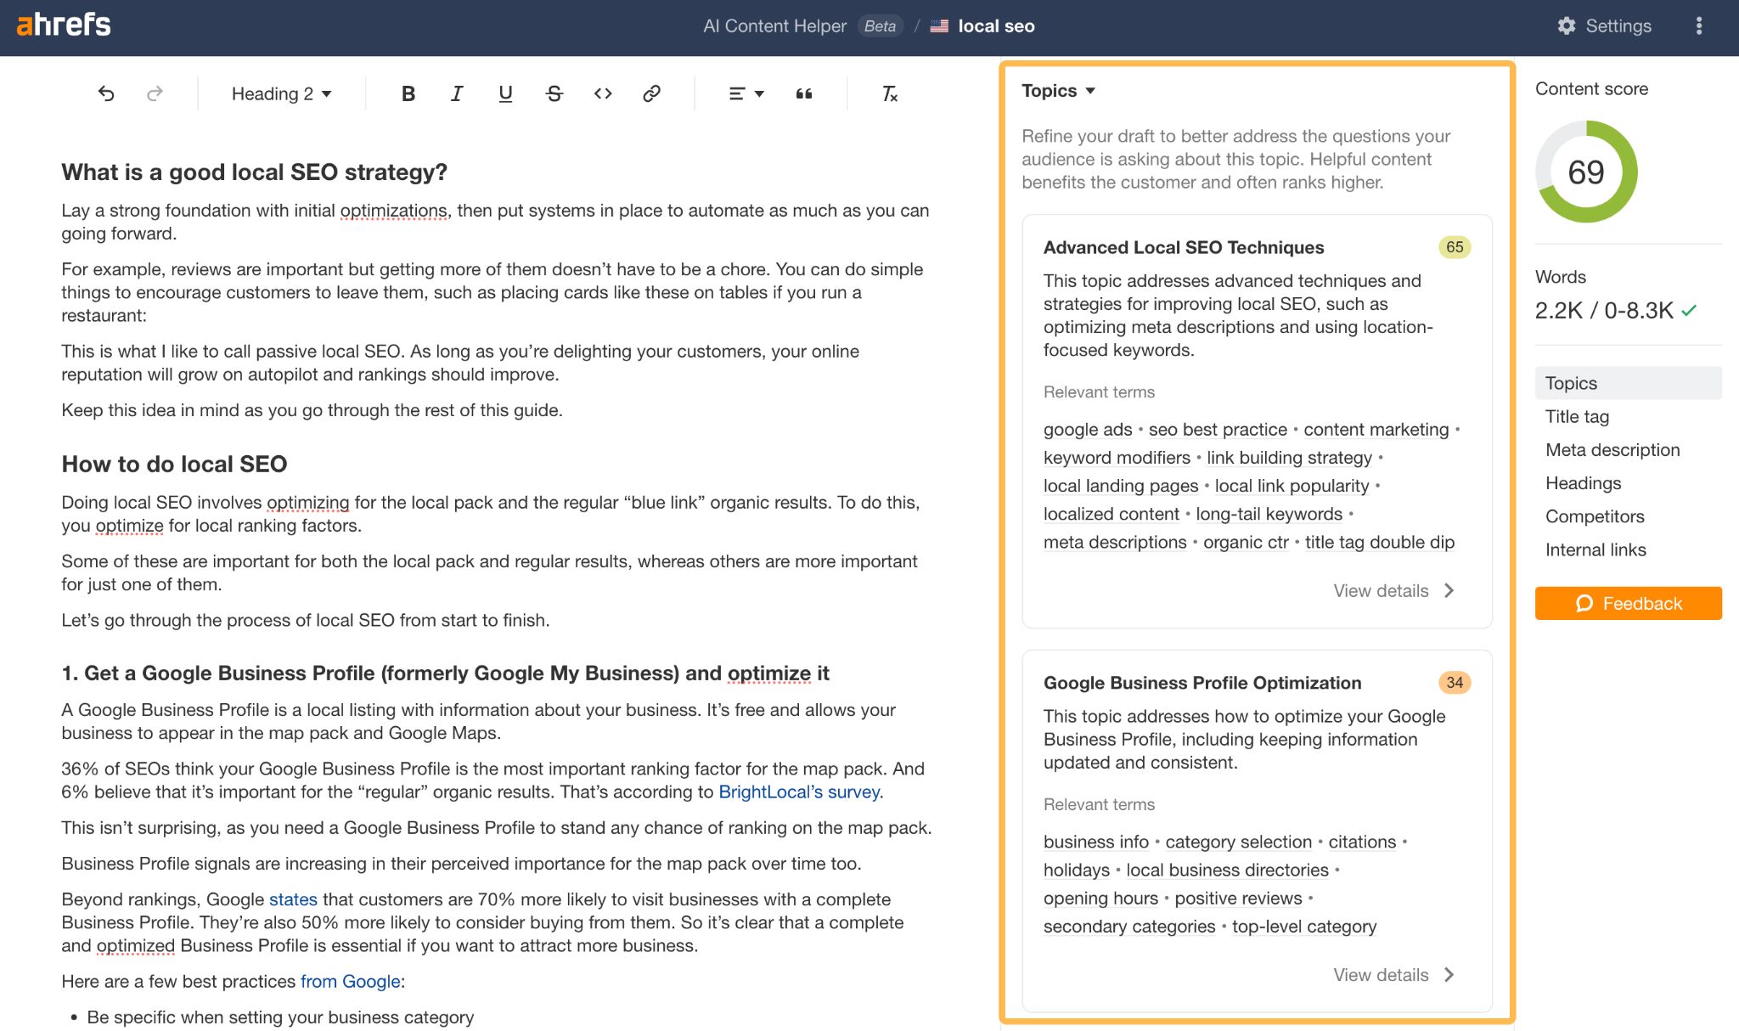
Task: Click the Underline formatting icon
Action: click(505, 92)
